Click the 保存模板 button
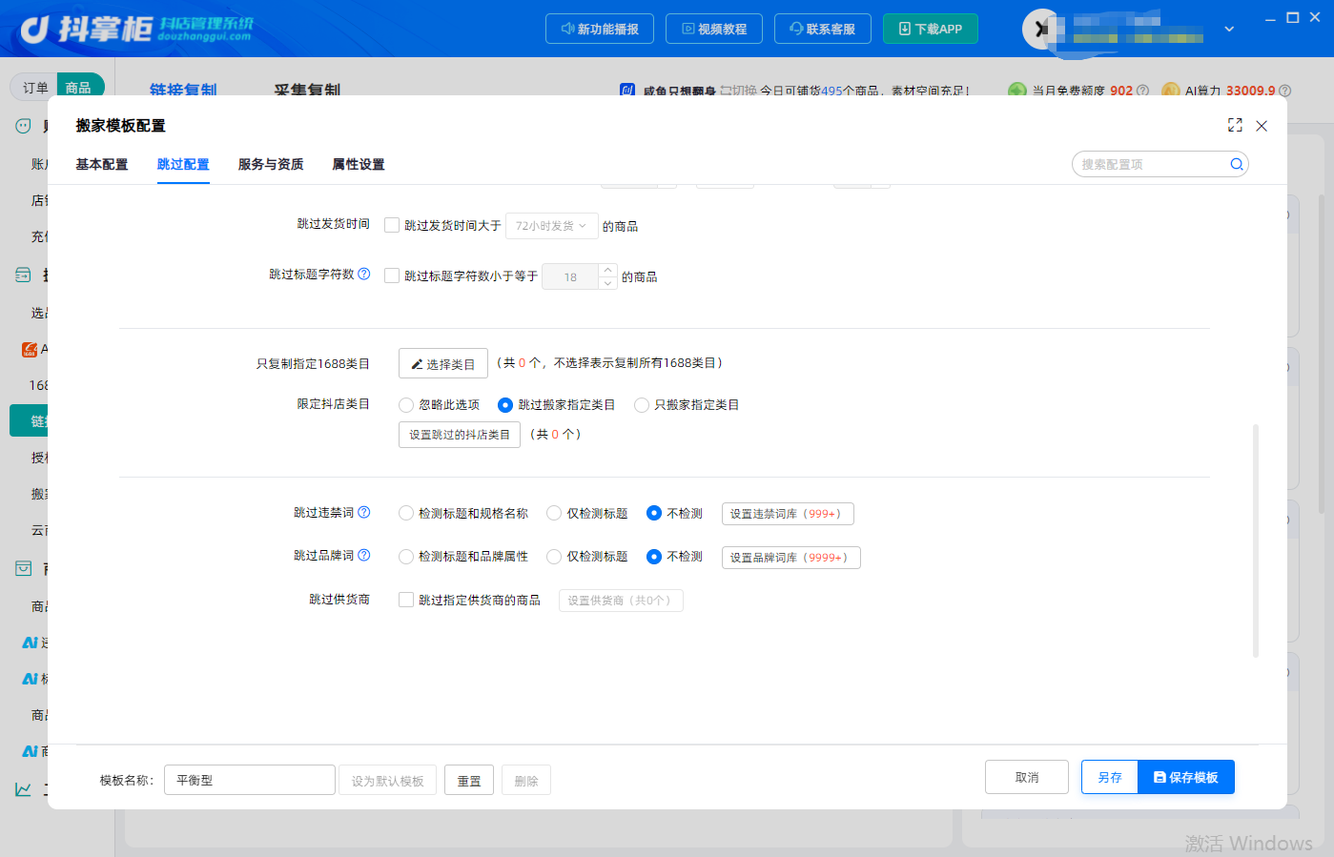Viewport: 1334px width, 857px height. (1186, 777)
